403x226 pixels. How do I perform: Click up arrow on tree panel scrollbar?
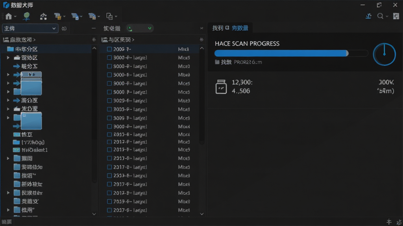94,48
